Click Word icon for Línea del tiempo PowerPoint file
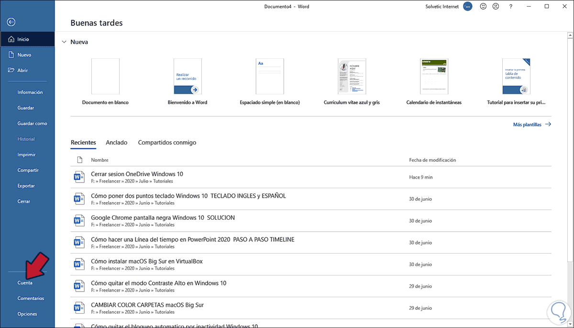Viewport: 574px width, 328px height. tap(78, 243)
